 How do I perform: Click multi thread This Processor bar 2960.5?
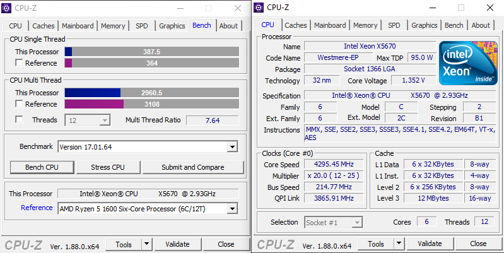click(x=152, y=93)
